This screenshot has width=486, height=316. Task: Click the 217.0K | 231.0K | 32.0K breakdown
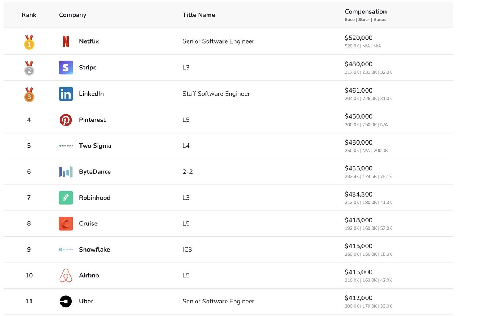point(368,72)
